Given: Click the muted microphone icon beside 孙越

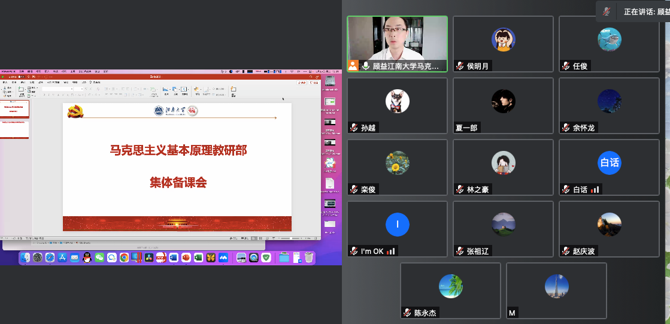Looking at the screenshot, I should [x=354, y=128].
